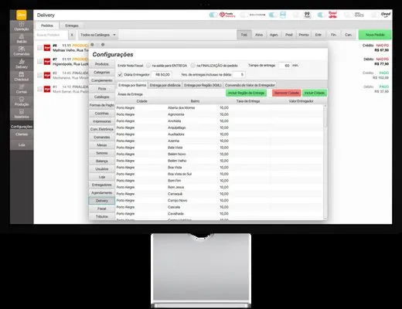This screenshot has height=309, width=402.
Task: Filter orders by Pronto status
Action: pyautogui.click(x=304, y=35)
